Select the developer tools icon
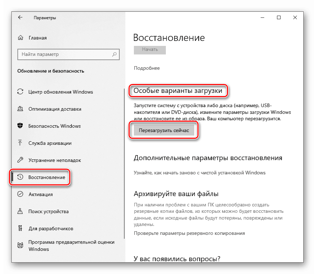Viewport: 315px width, 274px height. [x=20, y=228]
